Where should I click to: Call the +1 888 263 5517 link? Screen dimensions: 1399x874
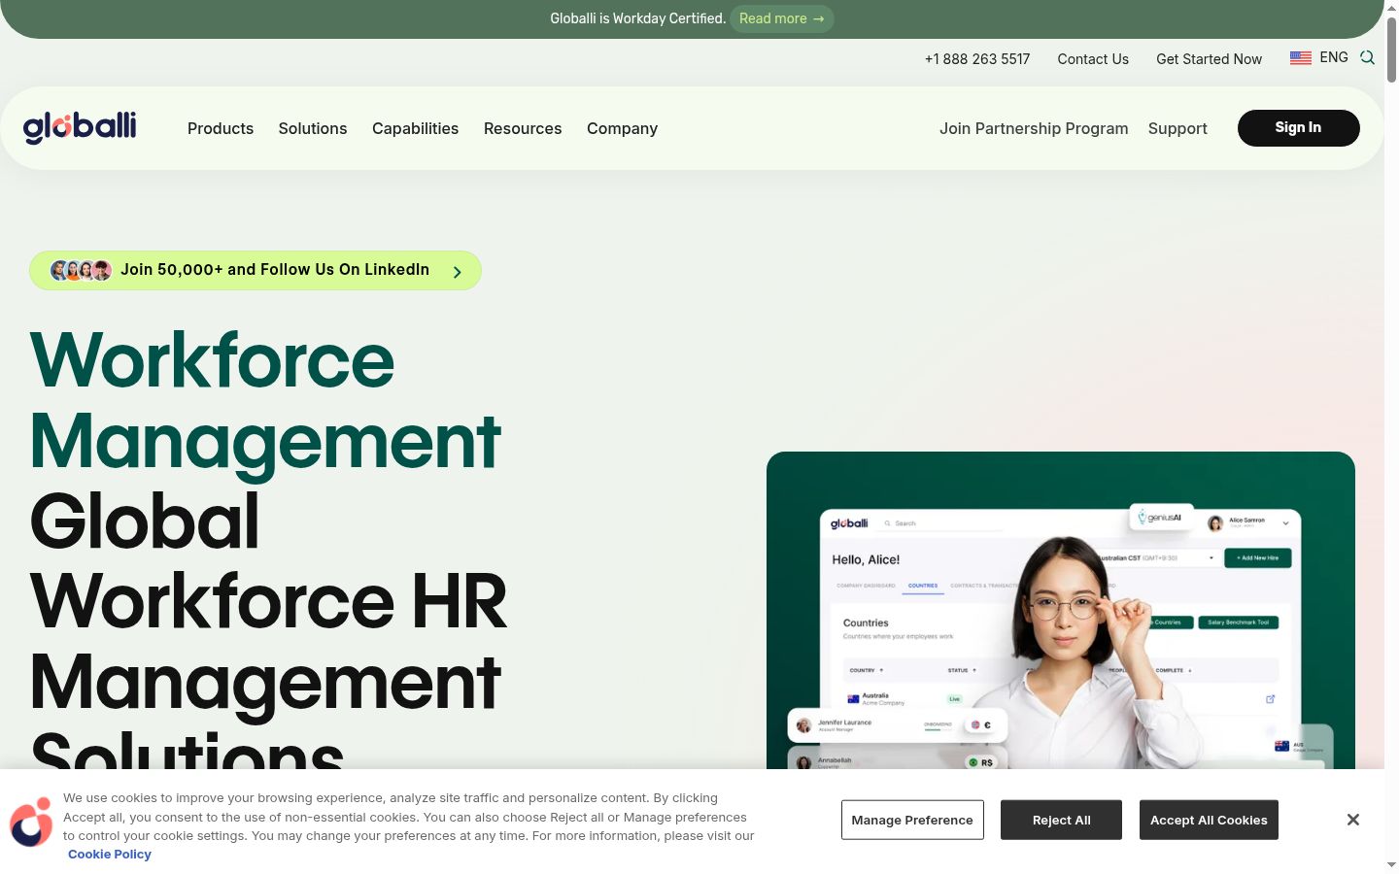[x=977, y=59]
